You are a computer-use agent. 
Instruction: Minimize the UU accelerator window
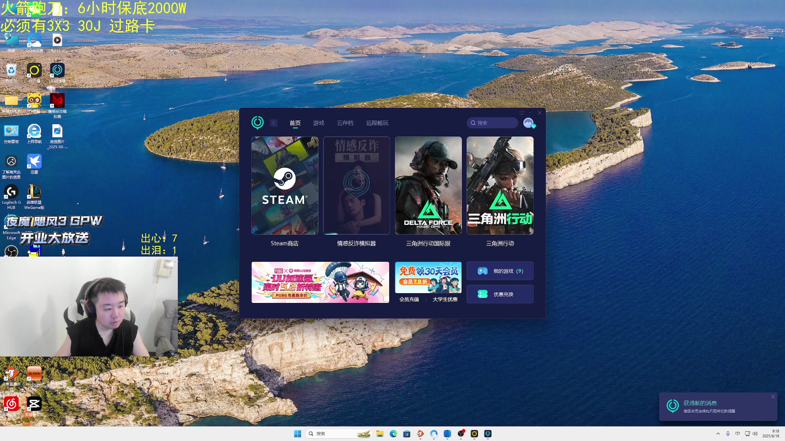(x=531, y=113)
